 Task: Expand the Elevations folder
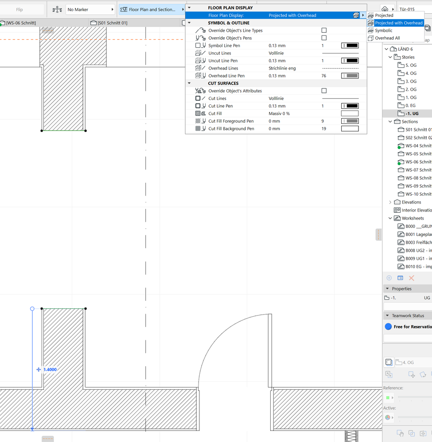[x=390, y=202]
